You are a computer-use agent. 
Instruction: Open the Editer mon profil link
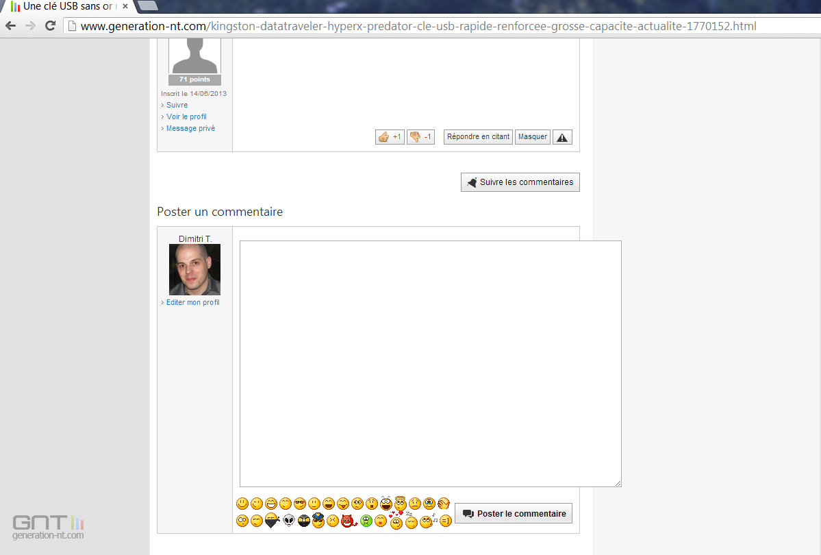[192, 302]
